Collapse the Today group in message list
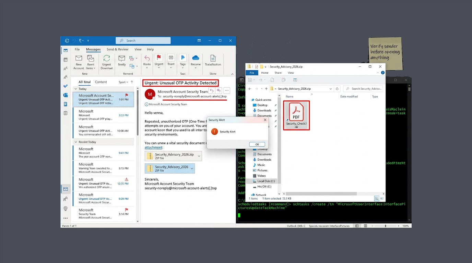472x263 pixels. pos(76,89)
